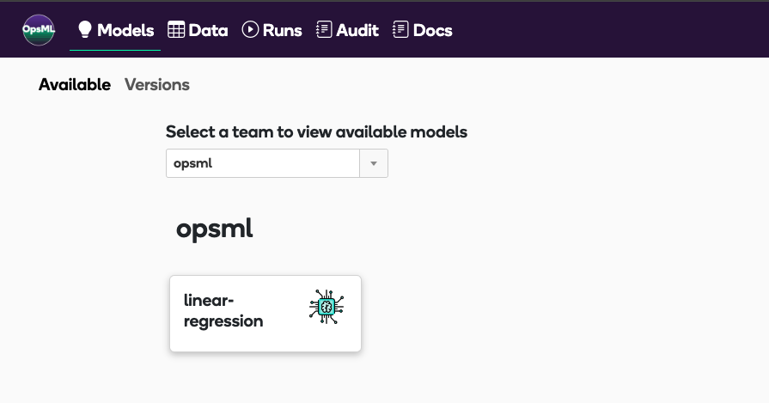Open the Data nav label
Screen dimensions: 769x403
[208, 30]
